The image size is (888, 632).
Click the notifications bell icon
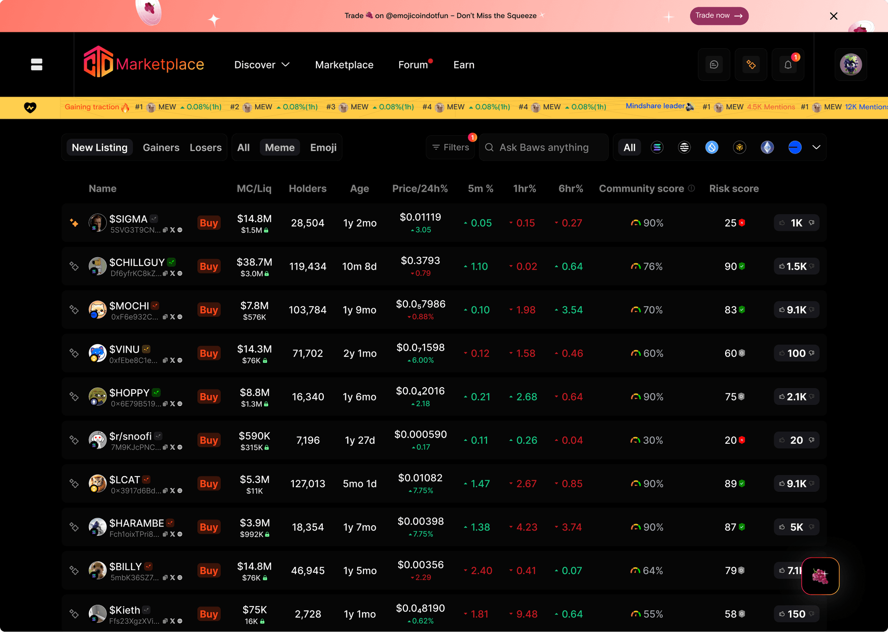(788, 65)
